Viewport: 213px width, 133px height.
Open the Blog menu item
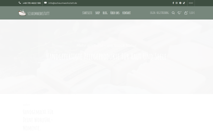click(x=105, y=13)
